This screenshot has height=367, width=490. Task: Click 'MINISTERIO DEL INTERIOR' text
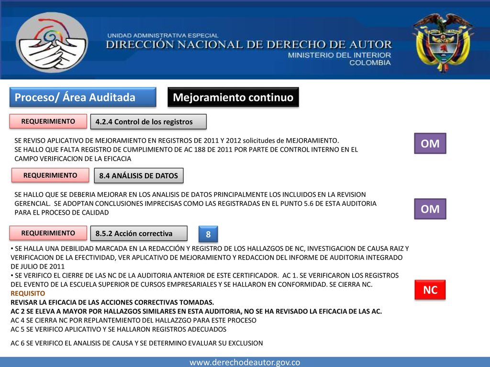339,55
